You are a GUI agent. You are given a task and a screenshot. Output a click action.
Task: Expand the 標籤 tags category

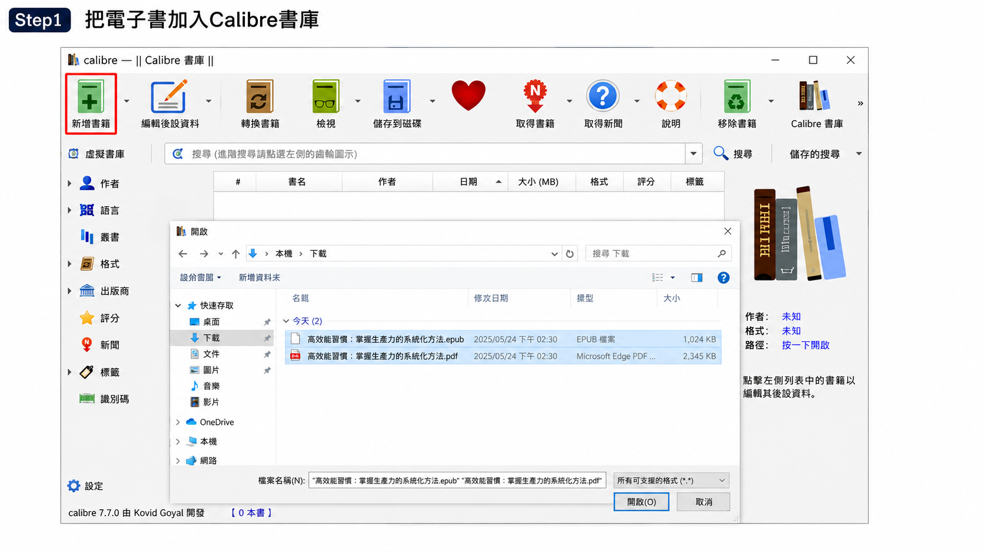tap(69, 372)
